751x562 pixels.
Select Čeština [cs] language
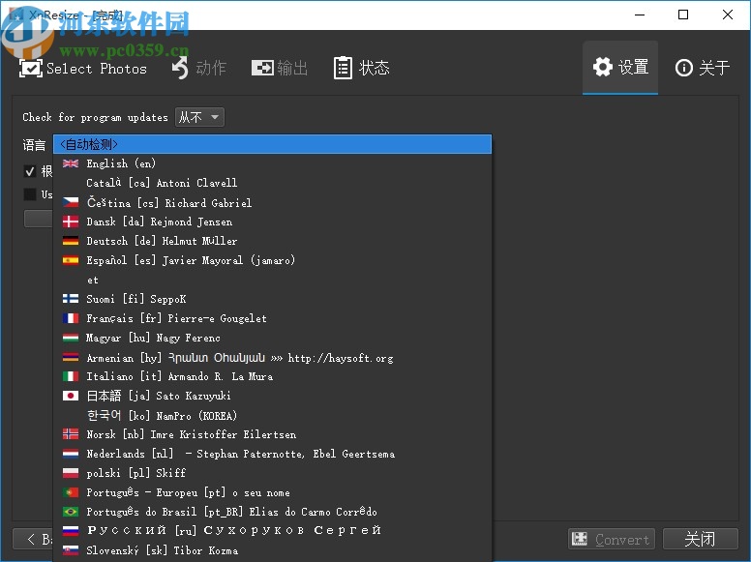272,202
